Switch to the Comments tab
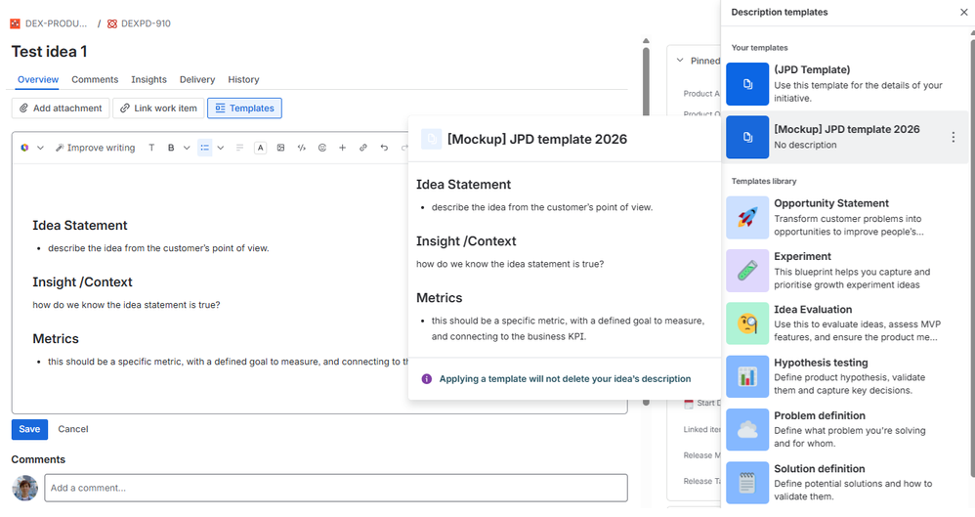This screenshot has height=517, width=975. (x=95, y=79)
